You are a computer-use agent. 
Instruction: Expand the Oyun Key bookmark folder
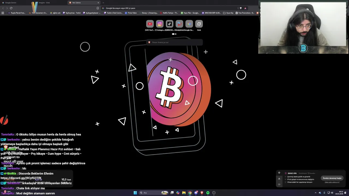point(228,13)
